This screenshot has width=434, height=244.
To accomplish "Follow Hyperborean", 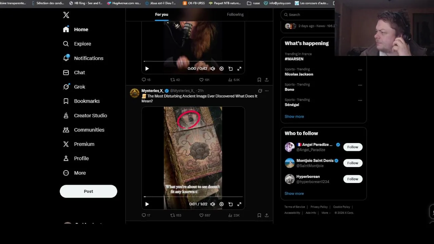I will (353, 179).
